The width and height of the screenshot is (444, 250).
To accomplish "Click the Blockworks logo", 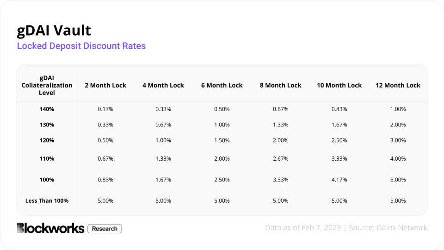I will [x=50, y=228].
